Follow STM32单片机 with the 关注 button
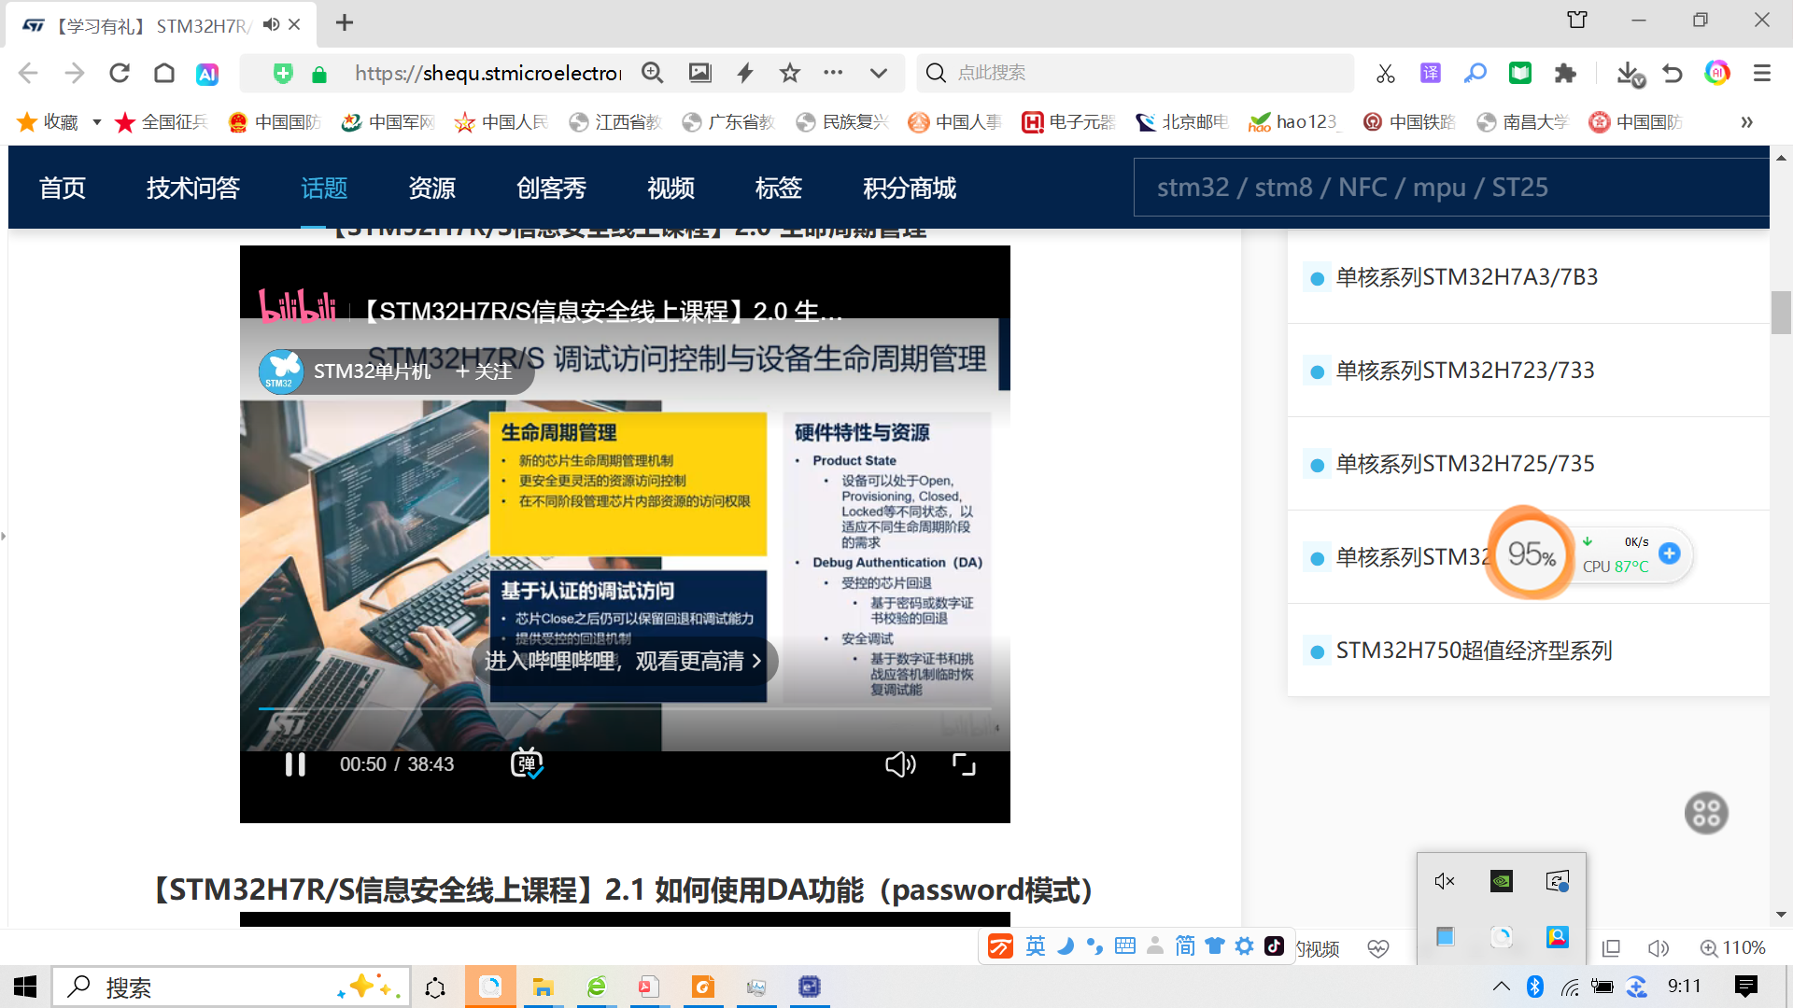 click(485, 371)
